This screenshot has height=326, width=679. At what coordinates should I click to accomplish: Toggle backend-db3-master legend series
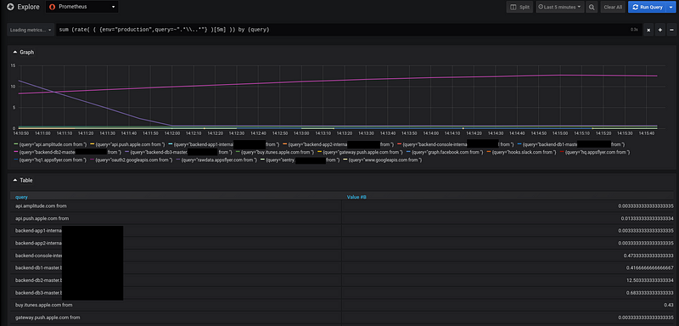[179, 153]
